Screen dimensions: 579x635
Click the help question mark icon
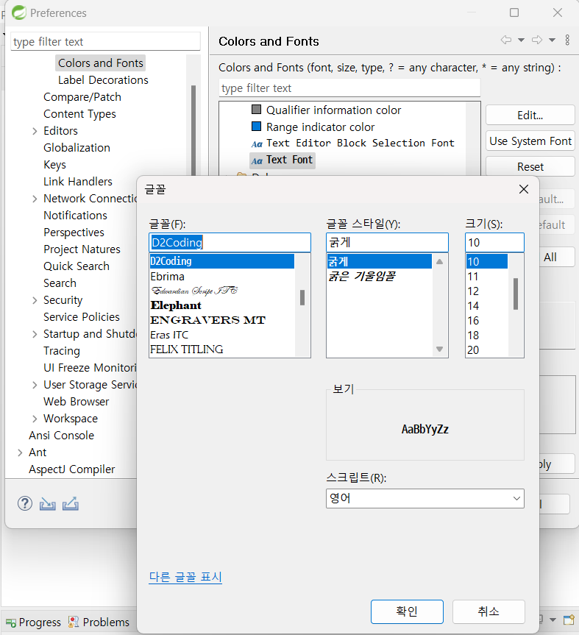25,503
